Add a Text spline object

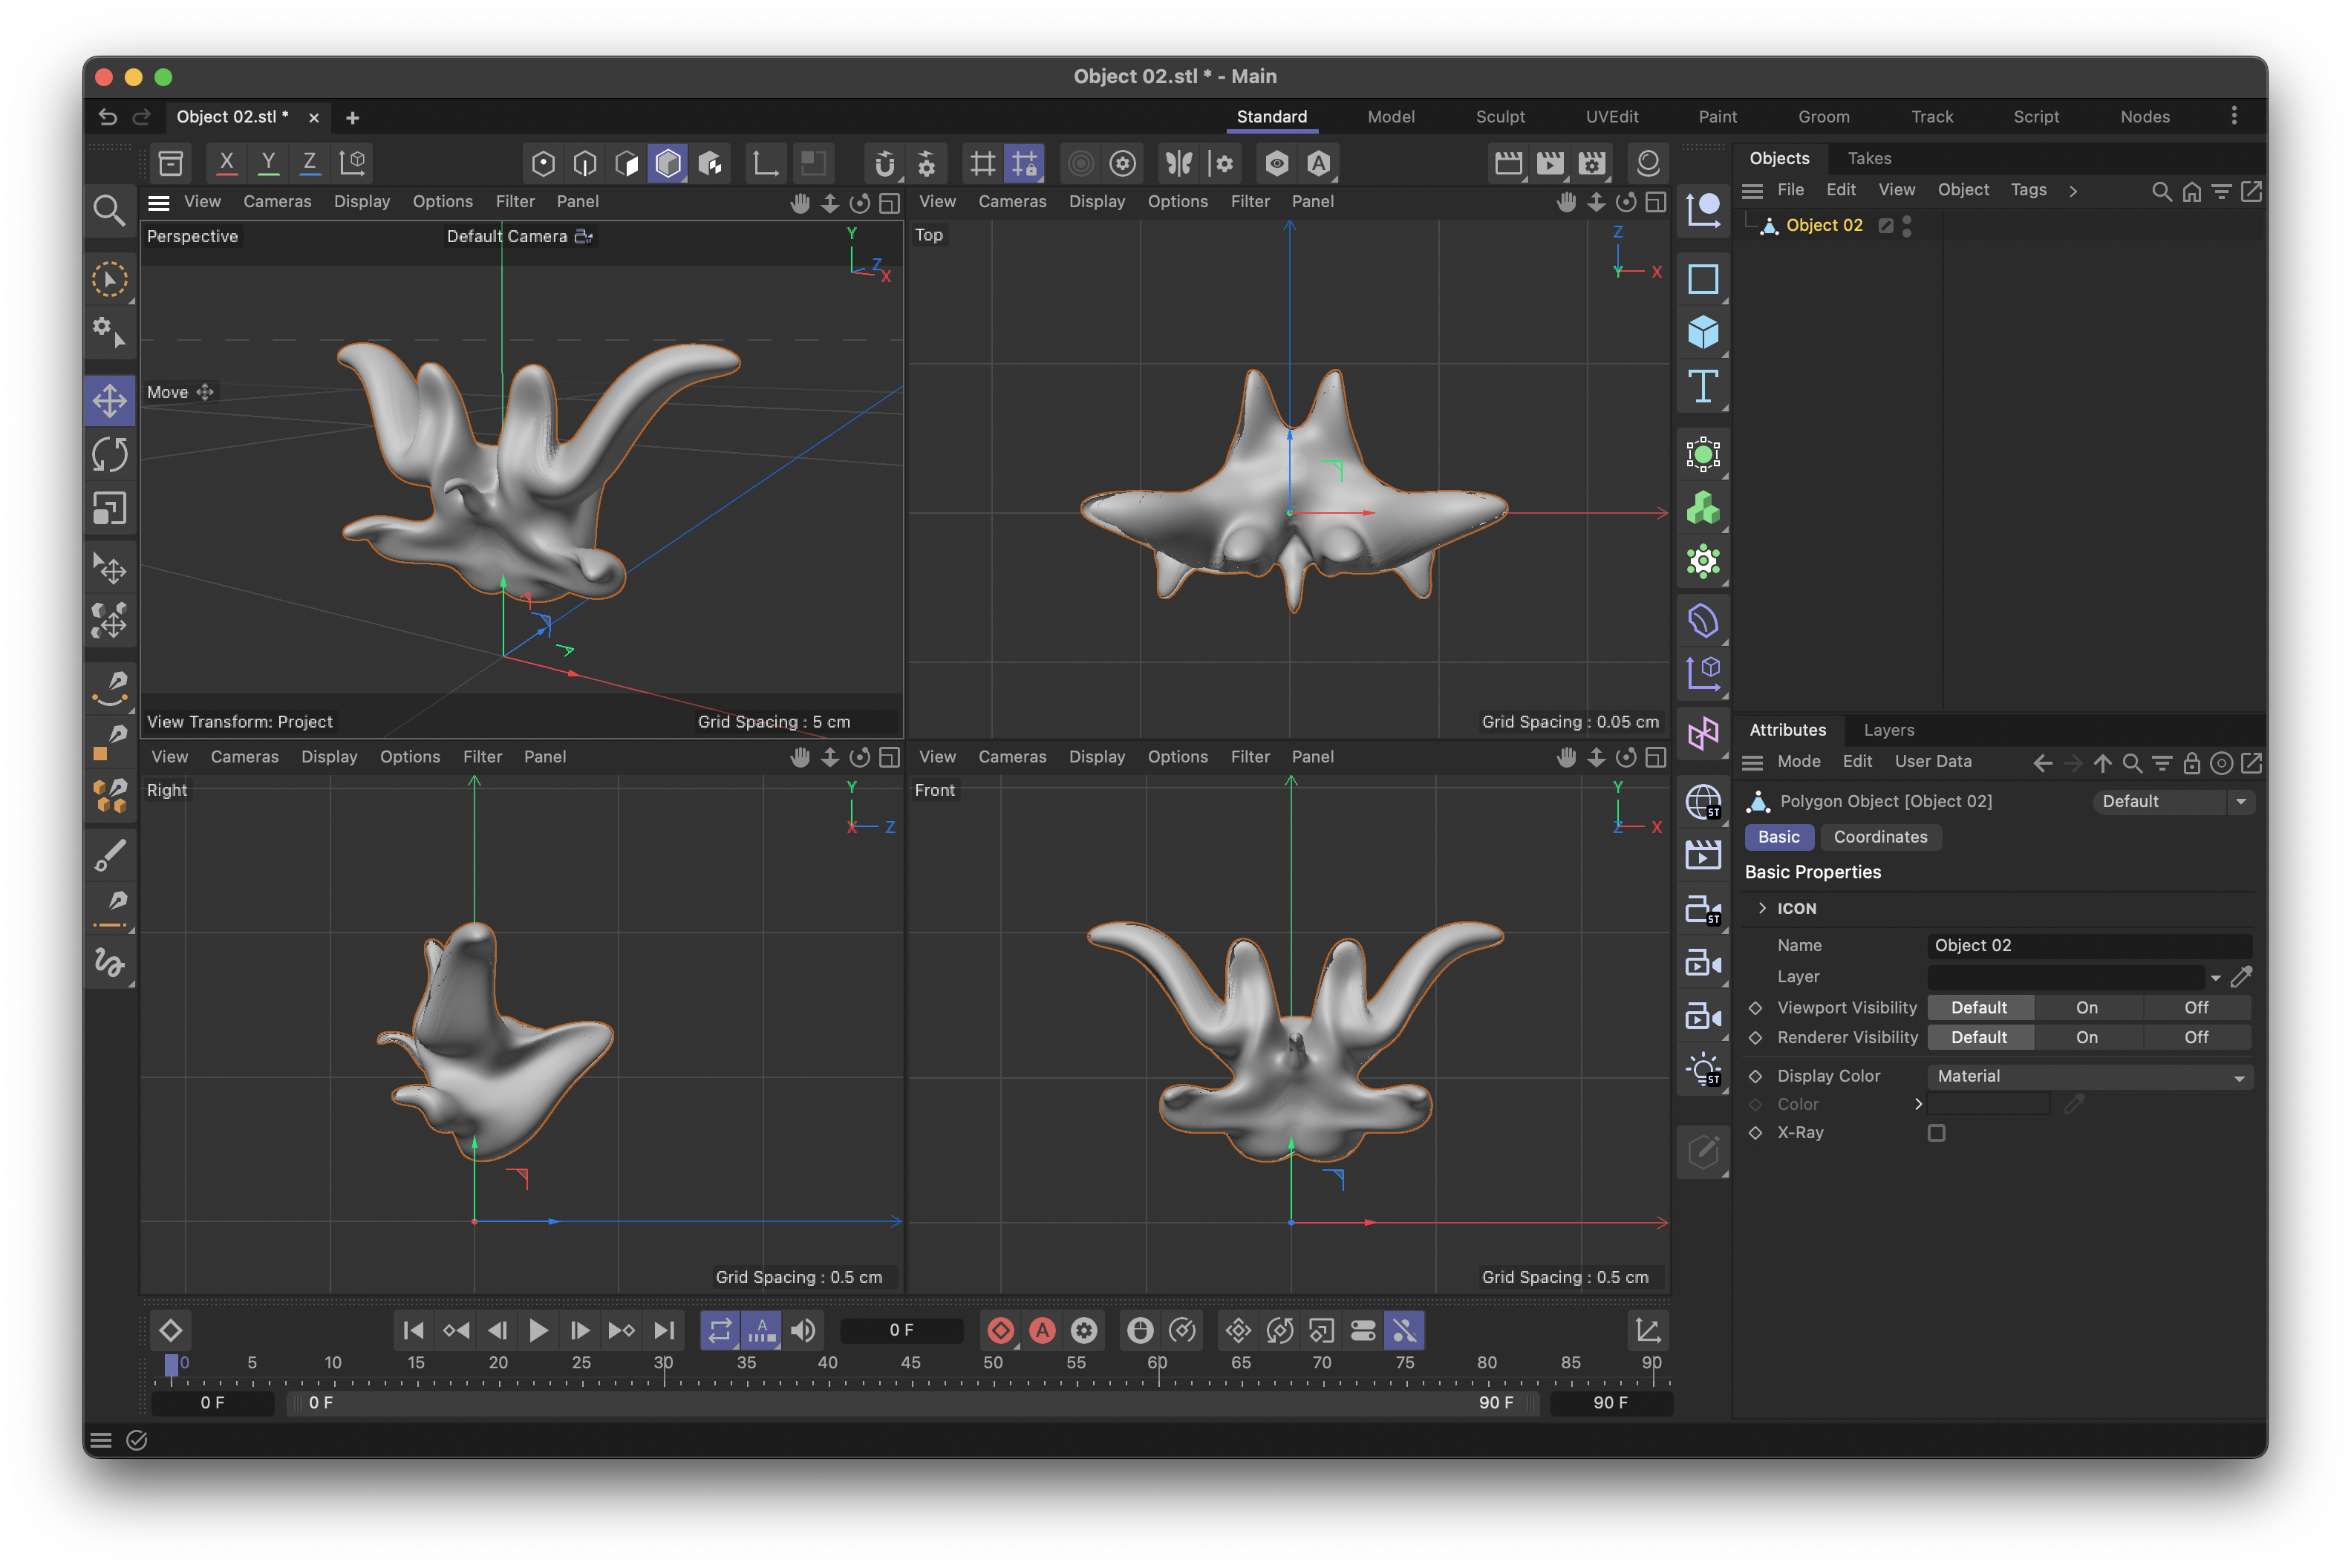[1702, 386]
